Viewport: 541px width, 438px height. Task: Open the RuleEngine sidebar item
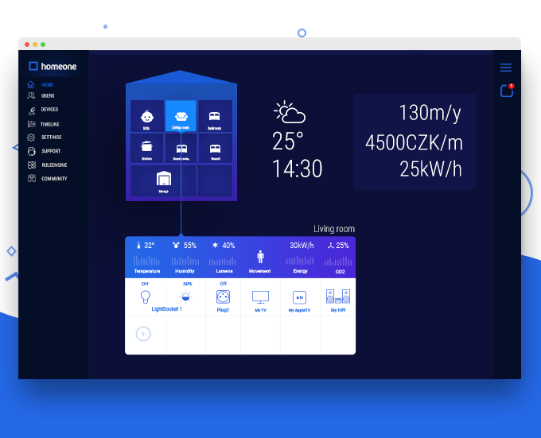click(47, 165)
